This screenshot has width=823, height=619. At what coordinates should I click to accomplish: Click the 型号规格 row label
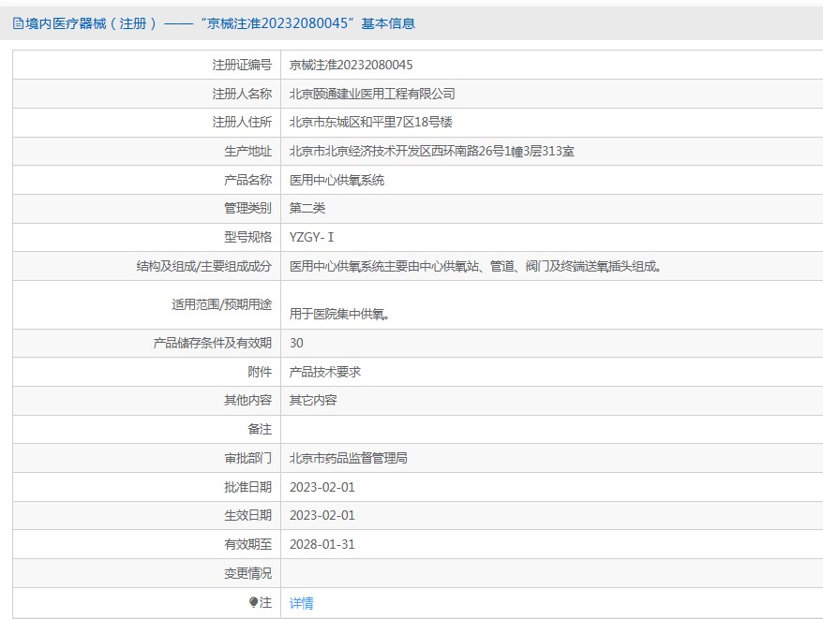click(x=247, y=237)
